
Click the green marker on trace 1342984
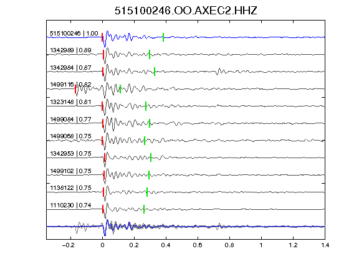click(155, 72)
